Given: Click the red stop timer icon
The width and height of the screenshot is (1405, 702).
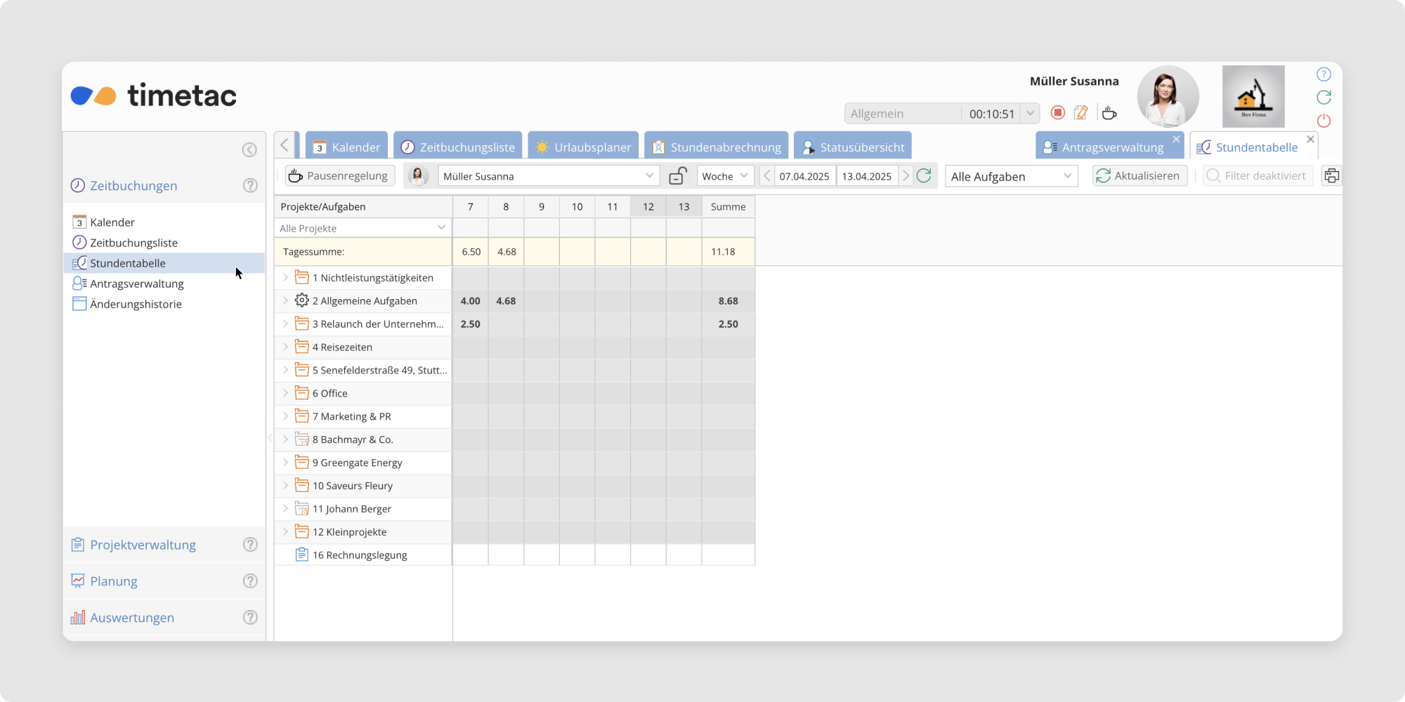Looking at the screenshot, I should click(x=1057, y=113).
